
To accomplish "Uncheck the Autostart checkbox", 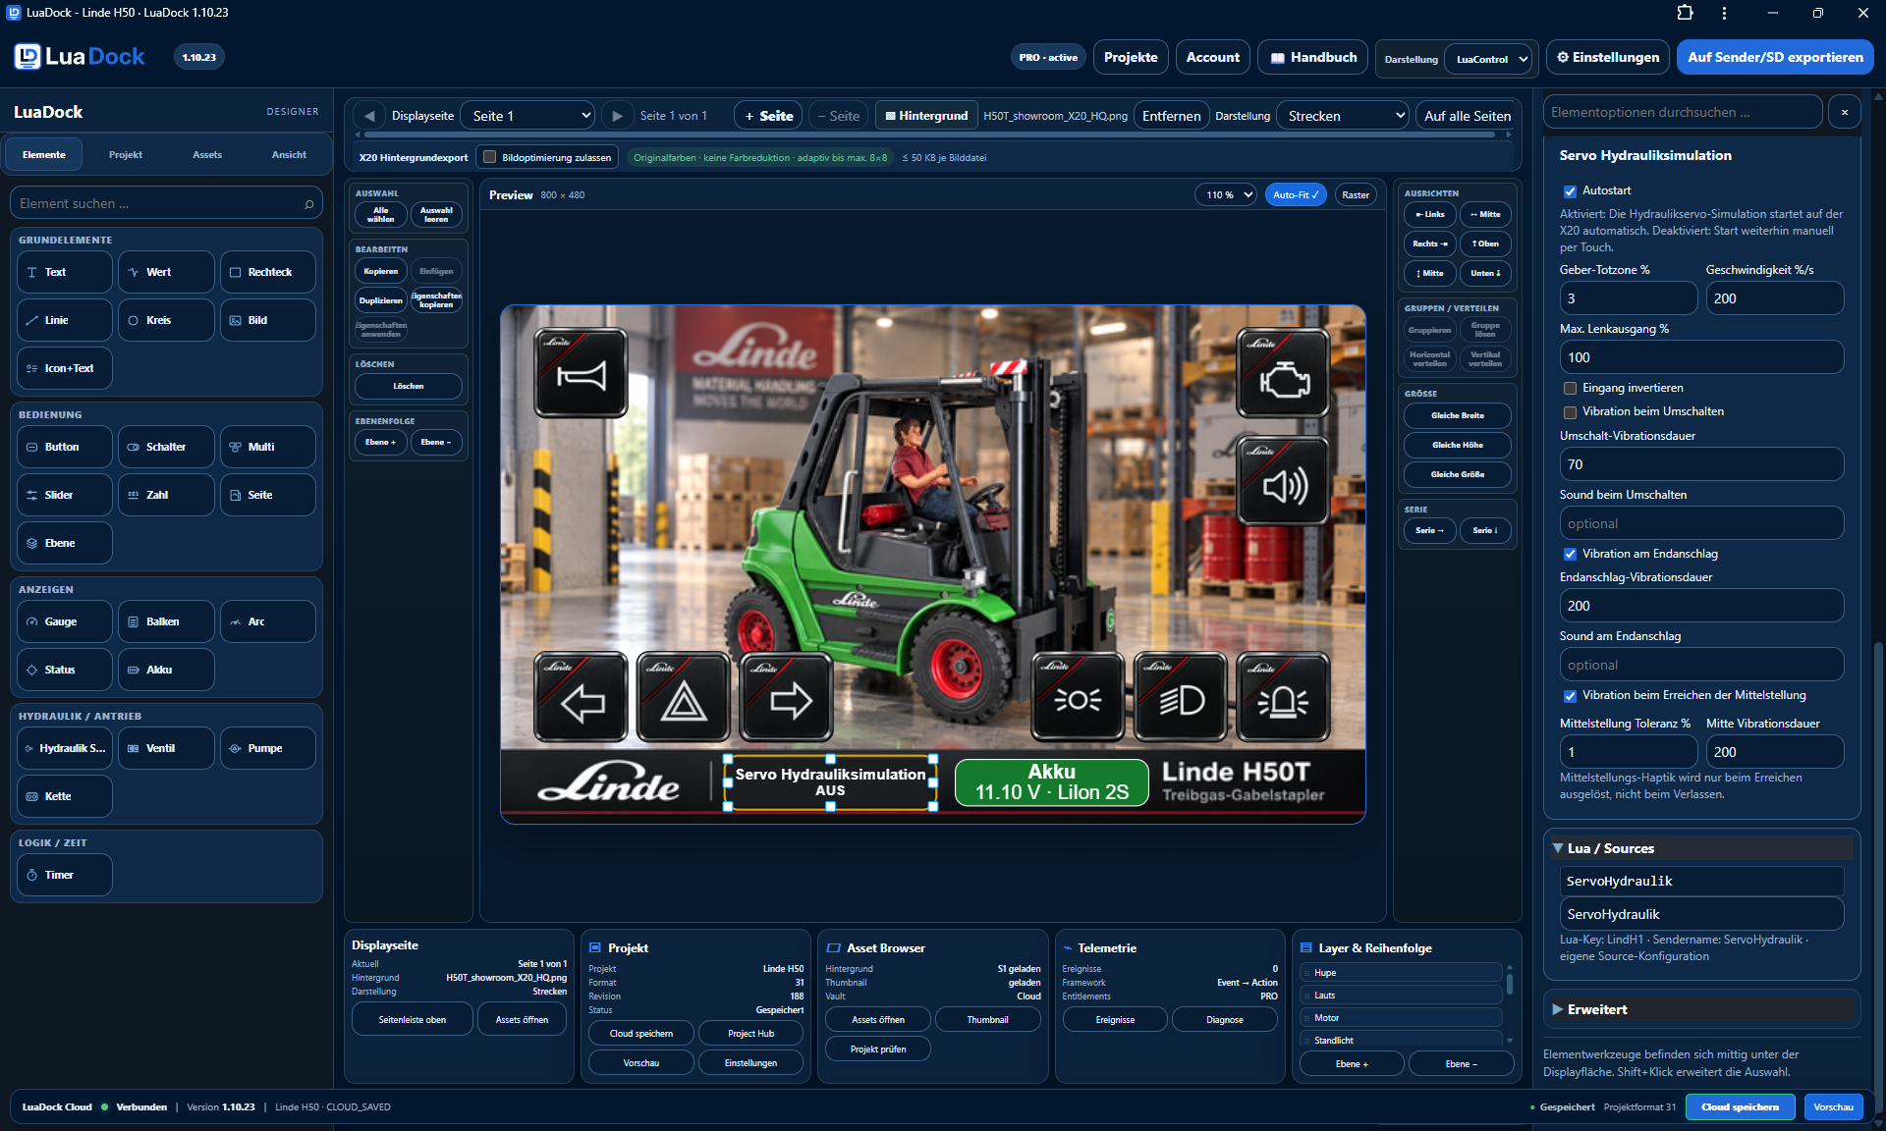I will tap(1570, 190).
